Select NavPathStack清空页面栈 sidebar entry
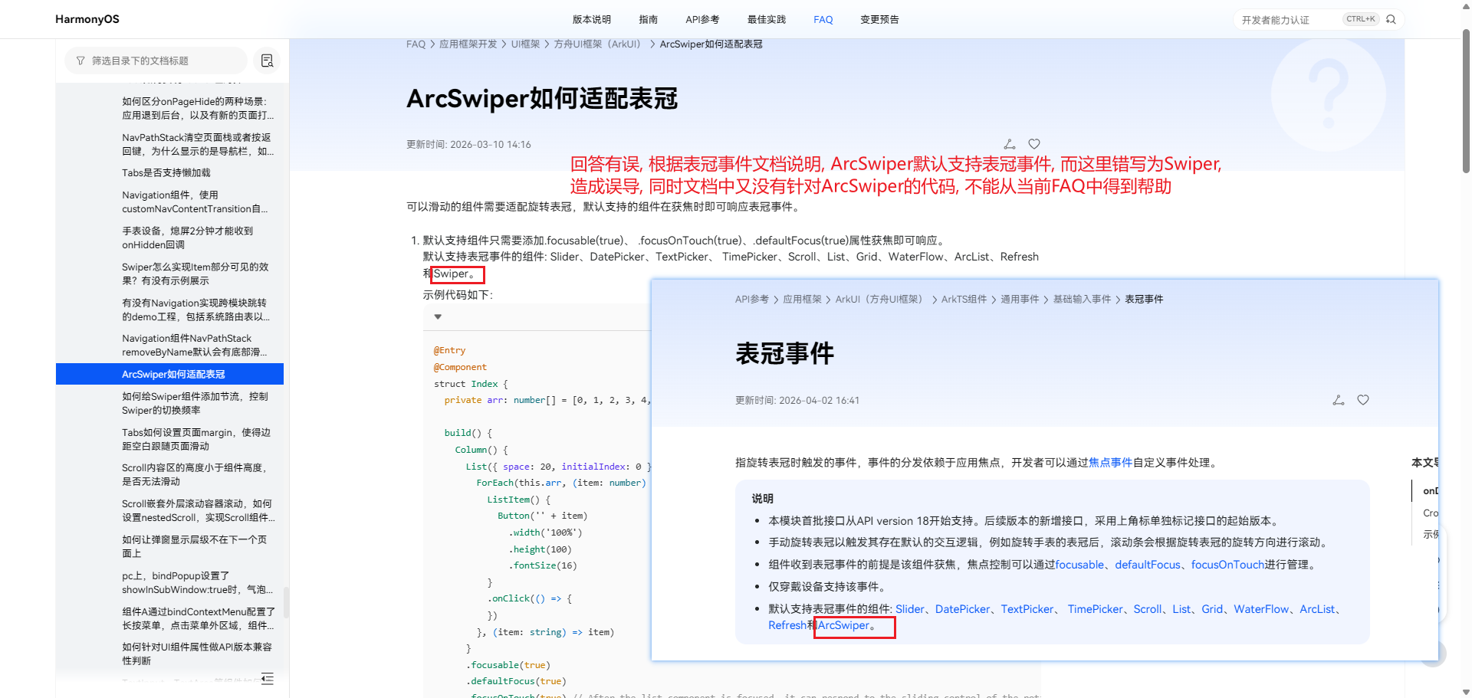Screen dimensions: 1472x698 [198, 144]
